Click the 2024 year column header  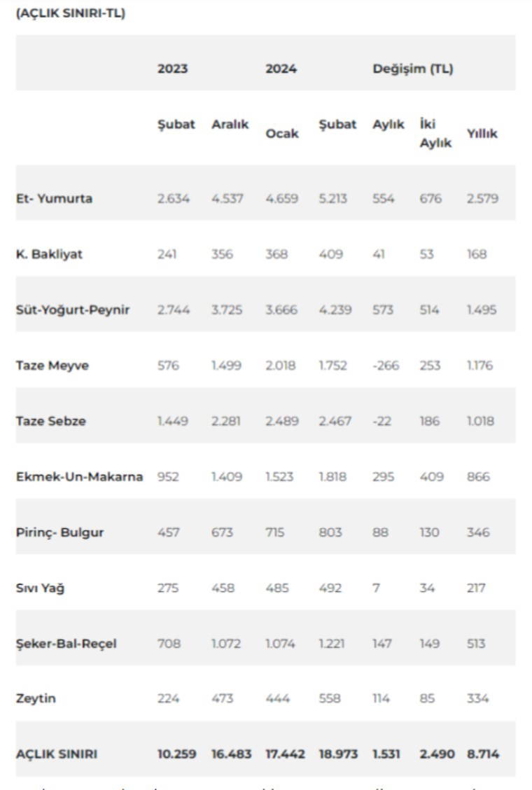coord(281,69)
